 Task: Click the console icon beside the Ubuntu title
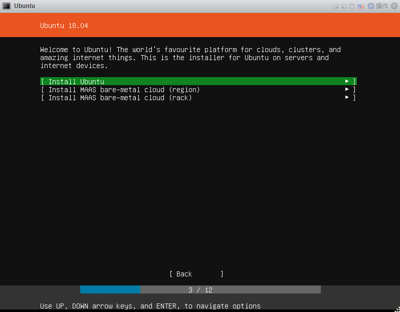coord(6,6)
